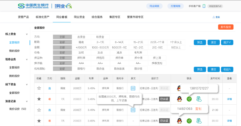Viewport: 241px width, 126px height.
Task: Open the 原文 document icon in the 21:30 row
Action: pyautogui.click(x=133, y=110)
